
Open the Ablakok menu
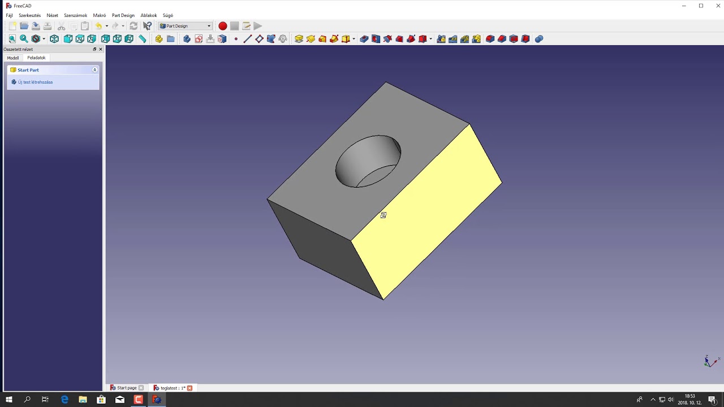[149, 15]
